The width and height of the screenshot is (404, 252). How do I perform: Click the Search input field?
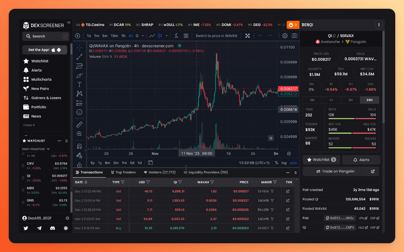point(45,36)
